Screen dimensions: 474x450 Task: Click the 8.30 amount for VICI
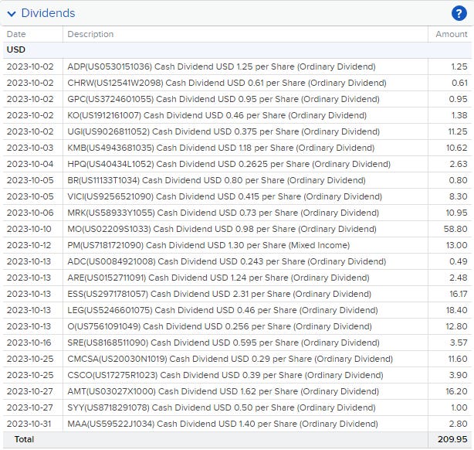pyautogui.click(x=459, y=196)
